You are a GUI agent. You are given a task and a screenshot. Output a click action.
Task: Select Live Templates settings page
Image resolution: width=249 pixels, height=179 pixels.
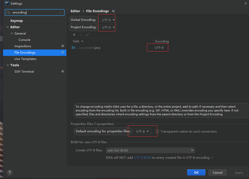25,59
